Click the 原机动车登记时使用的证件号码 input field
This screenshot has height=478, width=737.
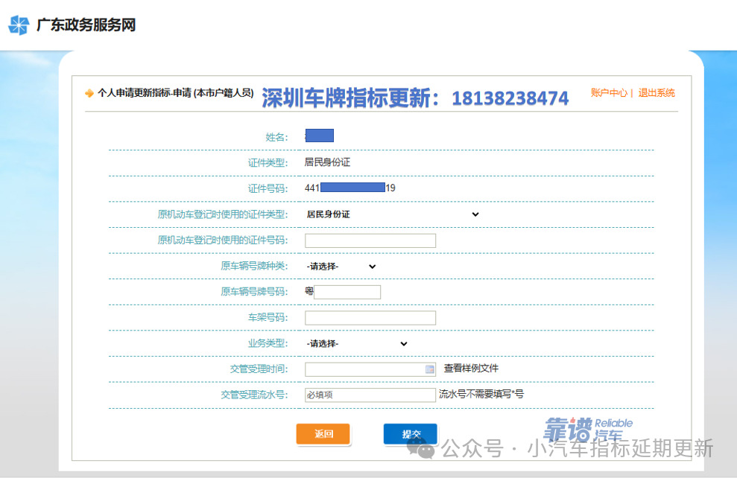point(370,240)
